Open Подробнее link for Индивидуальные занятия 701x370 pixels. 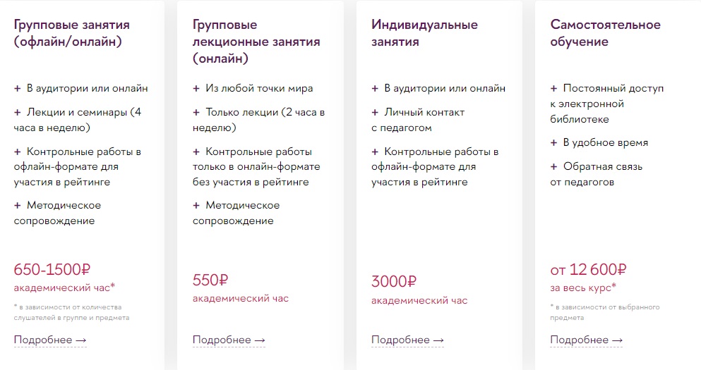407,340
